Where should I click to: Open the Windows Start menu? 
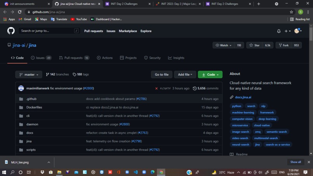(4, 172)
